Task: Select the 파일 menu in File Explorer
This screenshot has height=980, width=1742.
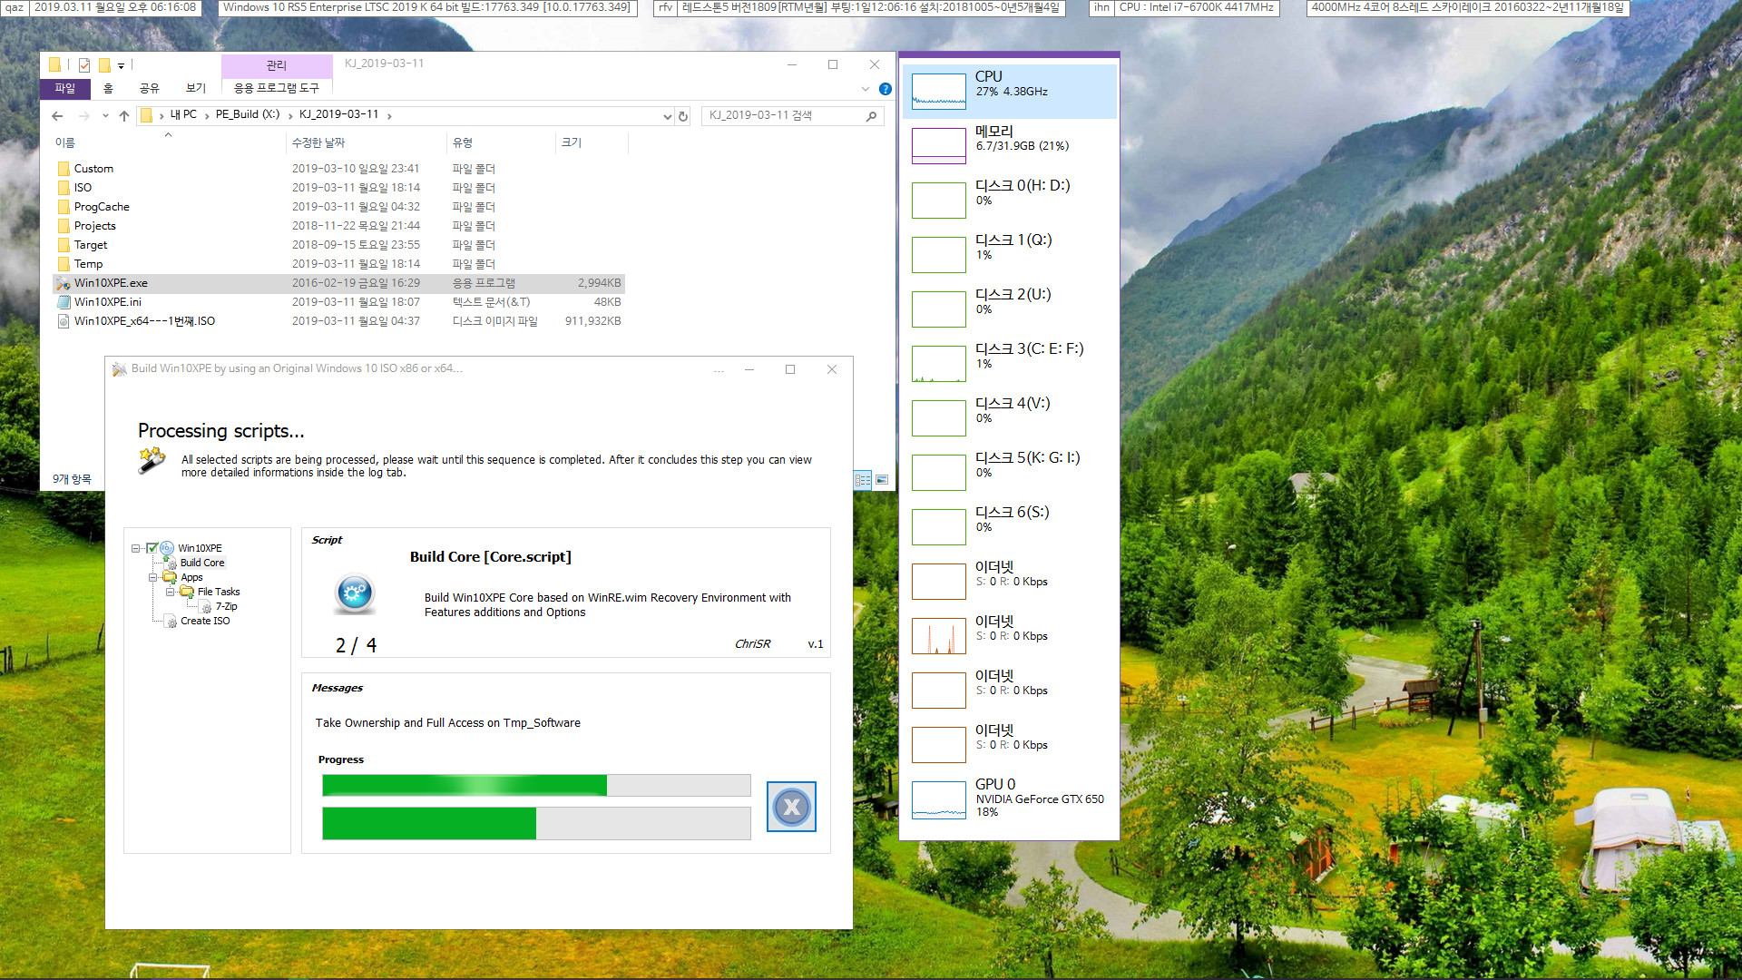Action: (x=66, y=87)
